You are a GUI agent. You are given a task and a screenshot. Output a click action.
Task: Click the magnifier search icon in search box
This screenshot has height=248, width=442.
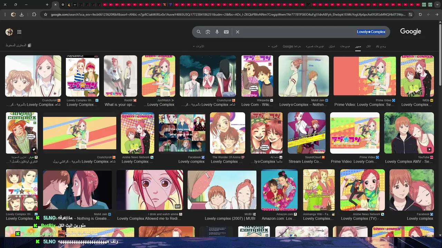(x=199, y=32)
